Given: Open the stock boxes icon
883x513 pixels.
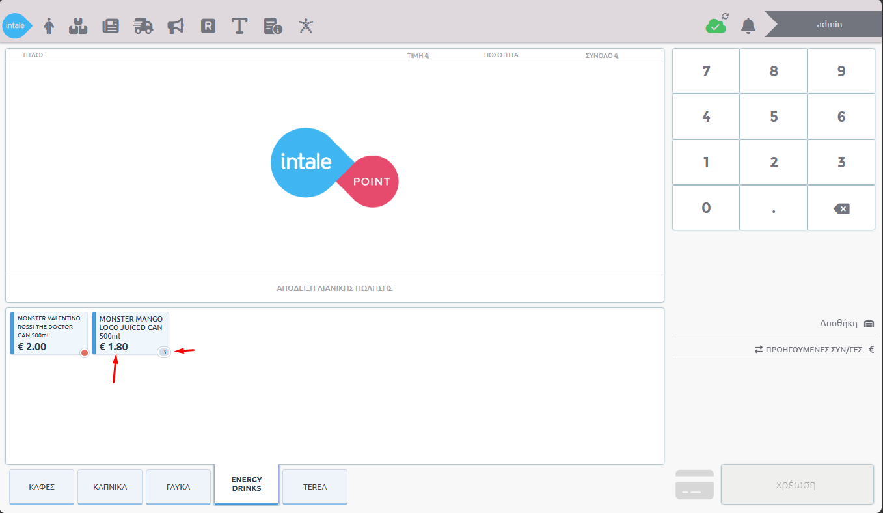Looking at the screenshot, I should [78, 26].
